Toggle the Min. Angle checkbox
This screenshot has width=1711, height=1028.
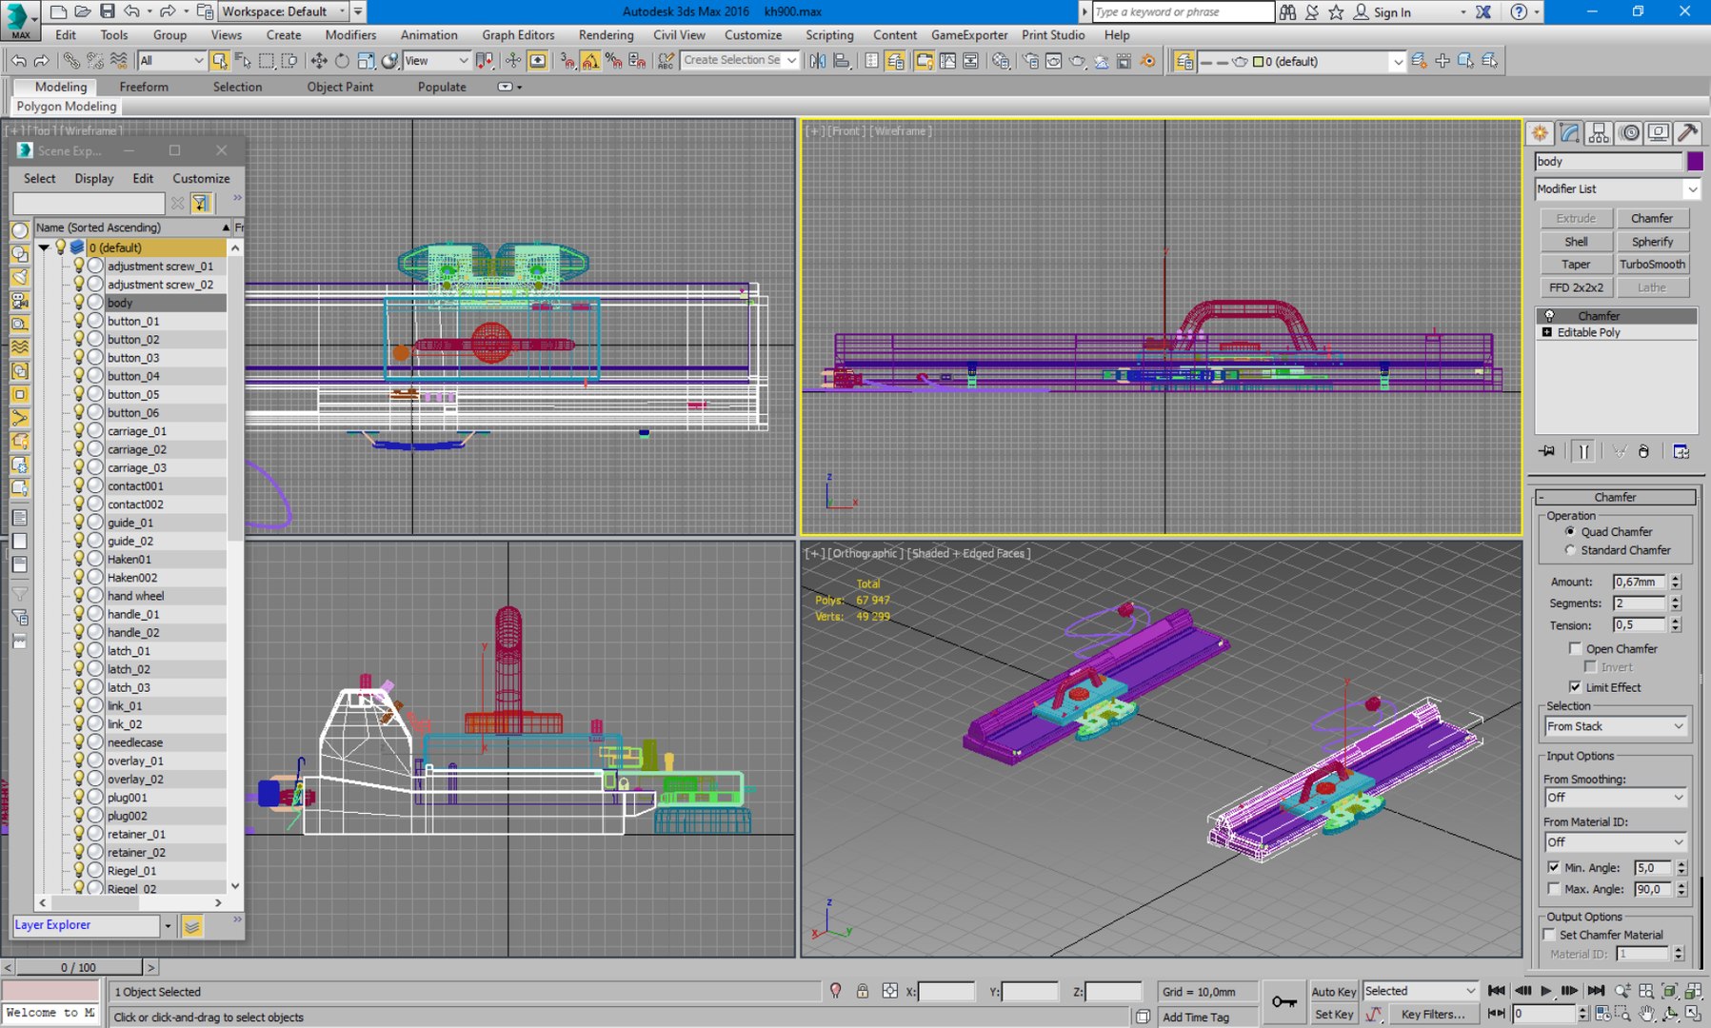pos(1554,867)
